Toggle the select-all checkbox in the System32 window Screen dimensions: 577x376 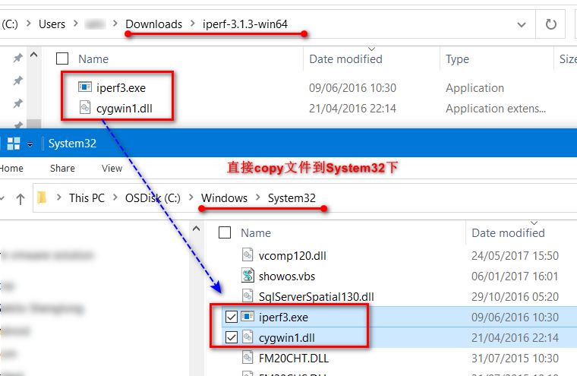coord(225,232)
